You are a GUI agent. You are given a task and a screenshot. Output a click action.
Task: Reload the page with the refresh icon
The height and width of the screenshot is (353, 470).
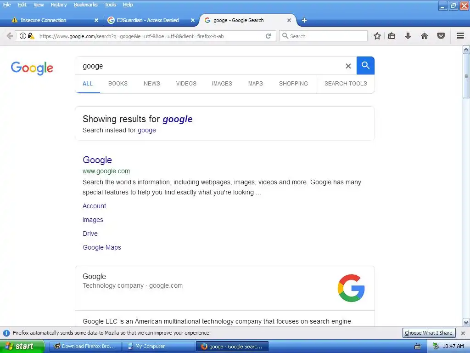(268, 36)
